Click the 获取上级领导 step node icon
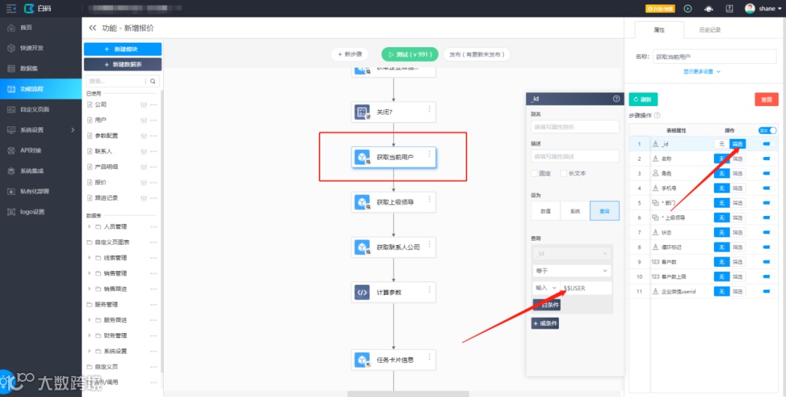 (x=362, y=202)
